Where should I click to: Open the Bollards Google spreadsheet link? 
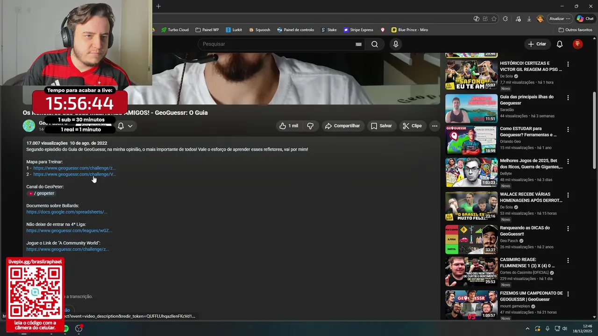[x=67, y=212]
